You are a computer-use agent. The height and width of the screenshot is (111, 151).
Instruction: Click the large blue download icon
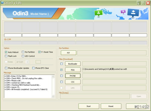[133, 13]
